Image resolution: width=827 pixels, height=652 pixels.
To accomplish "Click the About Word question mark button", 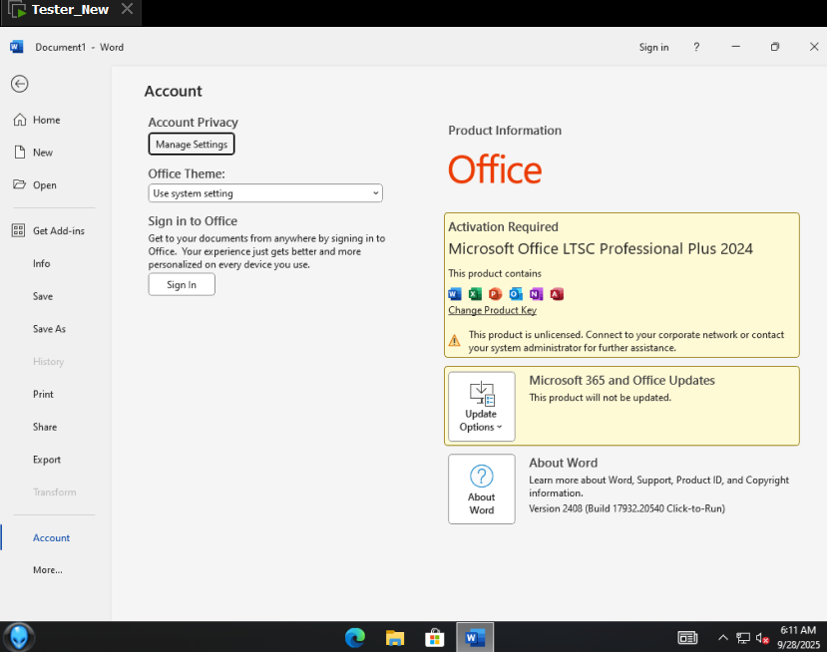I will (x=481, y=489).
